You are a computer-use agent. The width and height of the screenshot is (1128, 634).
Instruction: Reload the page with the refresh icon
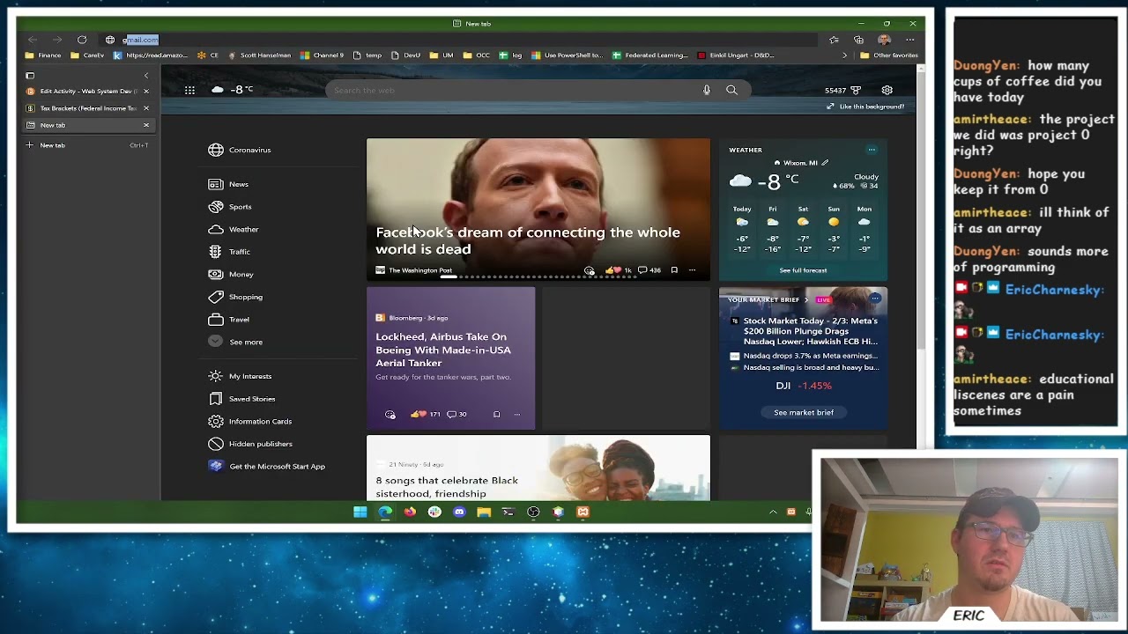coord(82,40)
